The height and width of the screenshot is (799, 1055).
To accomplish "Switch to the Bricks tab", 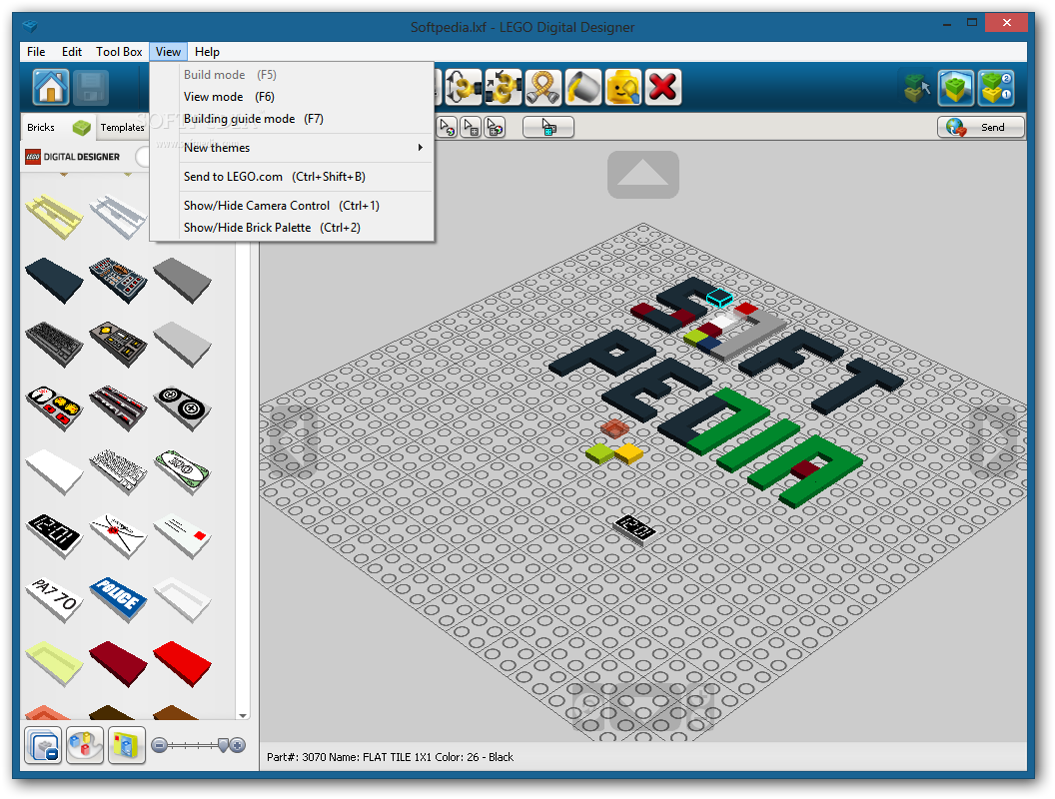I will pyautogui.click(x=58, y=127).
